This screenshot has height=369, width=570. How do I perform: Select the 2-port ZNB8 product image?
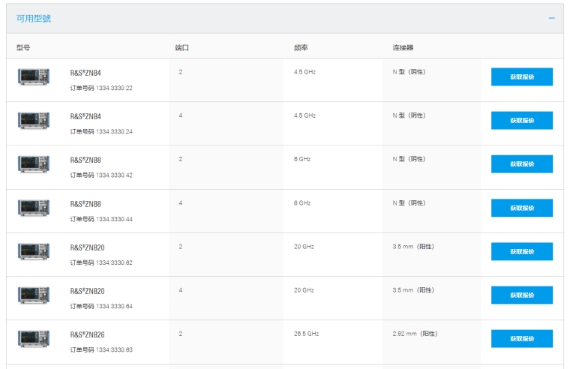34,163
